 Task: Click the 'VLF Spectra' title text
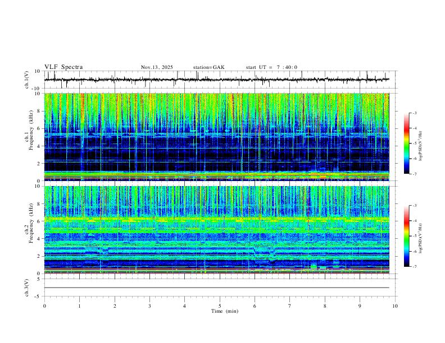pos(63,67)
